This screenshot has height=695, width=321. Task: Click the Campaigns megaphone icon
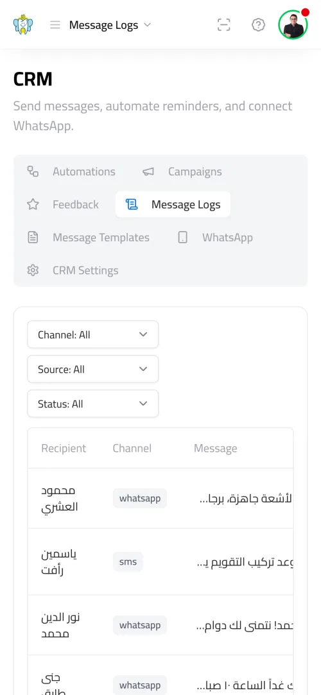click(x=148, y=171)
